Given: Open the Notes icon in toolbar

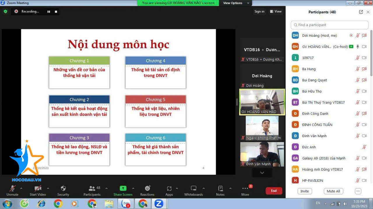Looking at the screenshot, I should [220, 189].
